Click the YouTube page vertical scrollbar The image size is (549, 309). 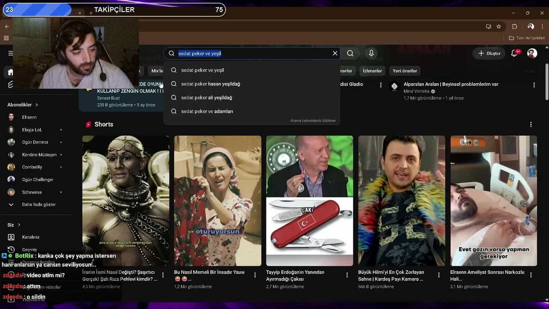point(547,82)
